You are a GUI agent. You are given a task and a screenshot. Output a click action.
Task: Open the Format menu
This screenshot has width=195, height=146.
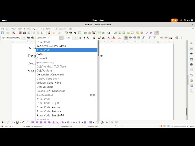pyautogui.click(x=27, y=29)
